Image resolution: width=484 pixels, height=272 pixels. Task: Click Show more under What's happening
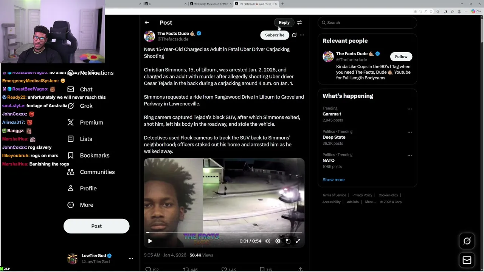(334, 180)
